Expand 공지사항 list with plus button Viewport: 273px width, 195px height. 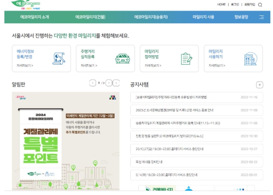259,85
